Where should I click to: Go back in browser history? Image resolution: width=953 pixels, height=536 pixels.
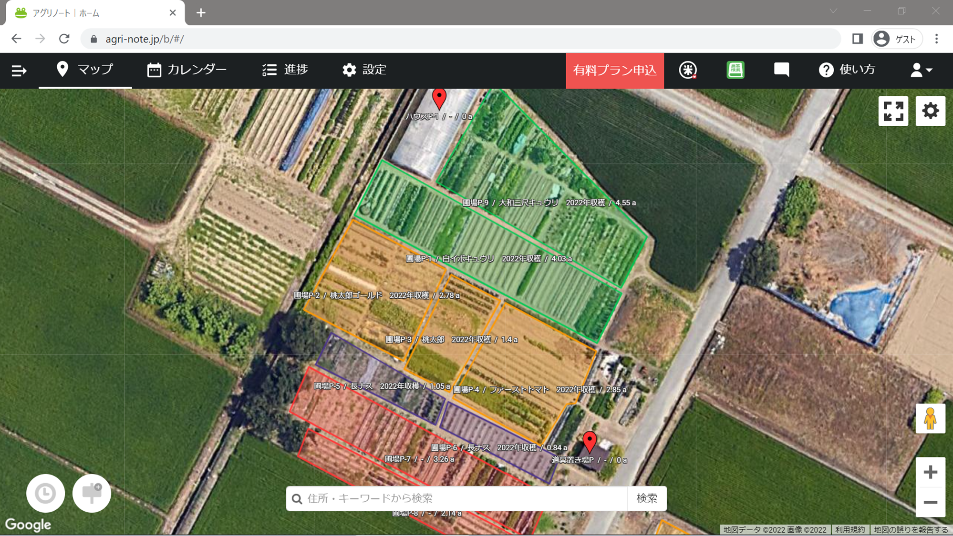[x=16, y=39]
